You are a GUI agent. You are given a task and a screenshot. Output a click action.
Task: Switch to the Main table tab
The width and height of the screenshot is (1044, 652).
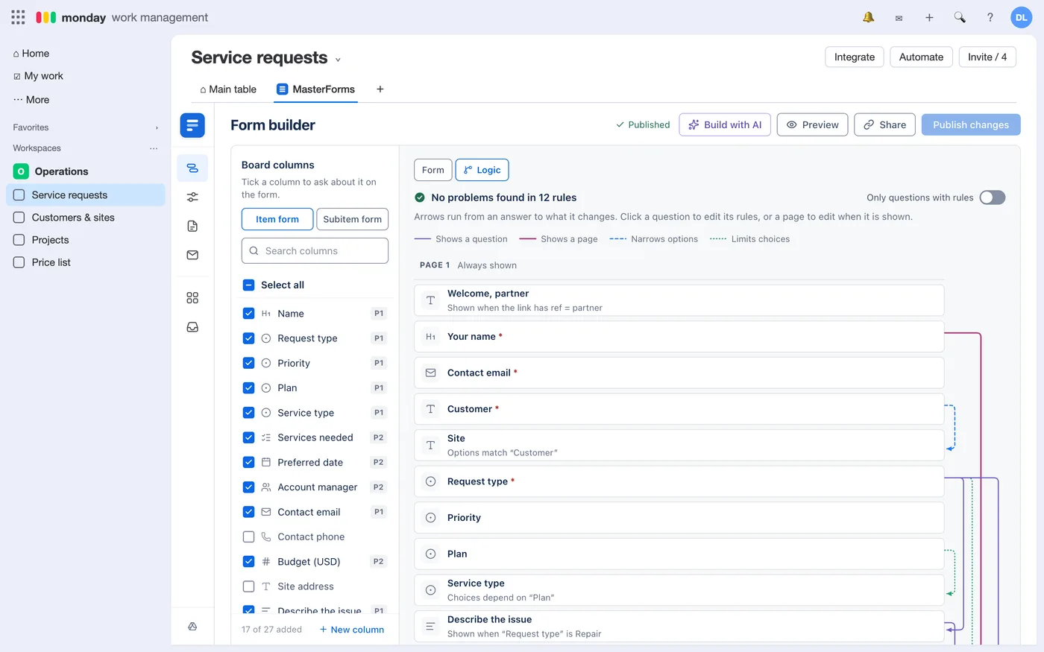pos(228,89)
